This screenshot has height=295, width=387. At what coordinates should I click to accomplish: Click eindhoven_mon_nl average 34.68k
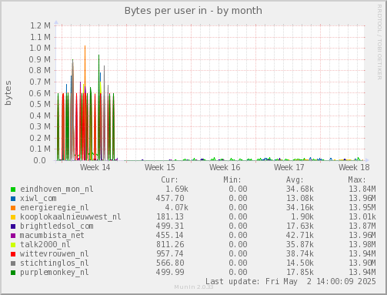point(300,189)
